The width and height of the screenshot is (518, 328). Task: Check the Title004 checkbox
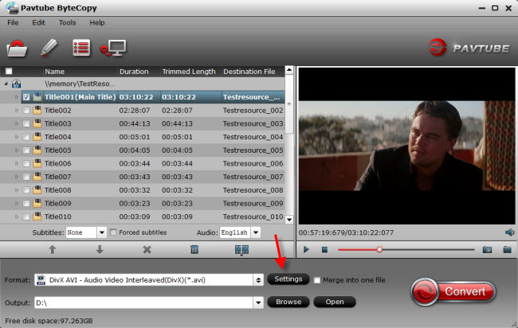[26, 137]
